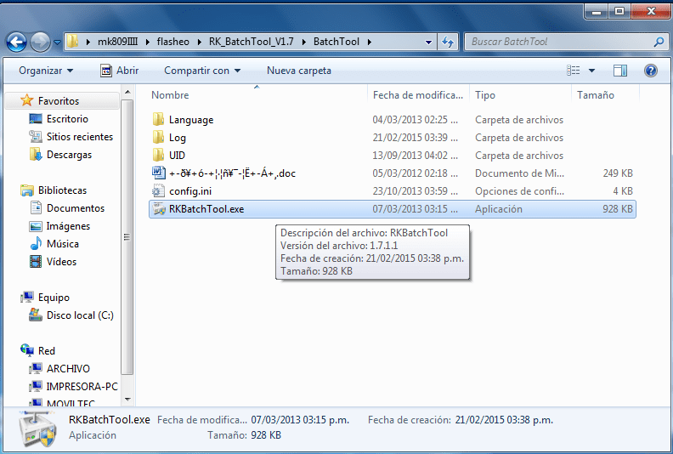
Task: Open Imágenes library
Action: (68, 226)
